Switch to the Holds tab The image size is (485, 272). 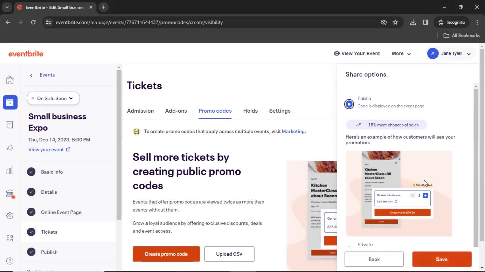pos(251,110)
